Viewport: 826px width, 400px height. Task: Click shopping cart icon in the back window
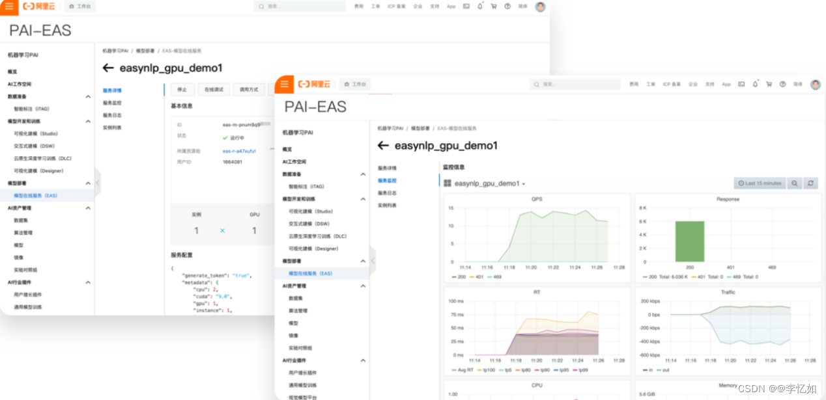494,7
